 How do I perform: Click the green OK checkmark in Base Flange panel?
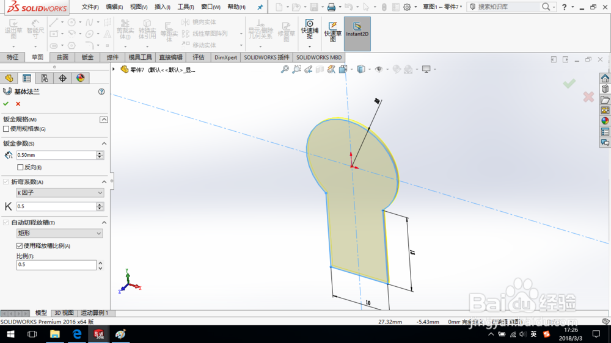[x=6, y=104]
